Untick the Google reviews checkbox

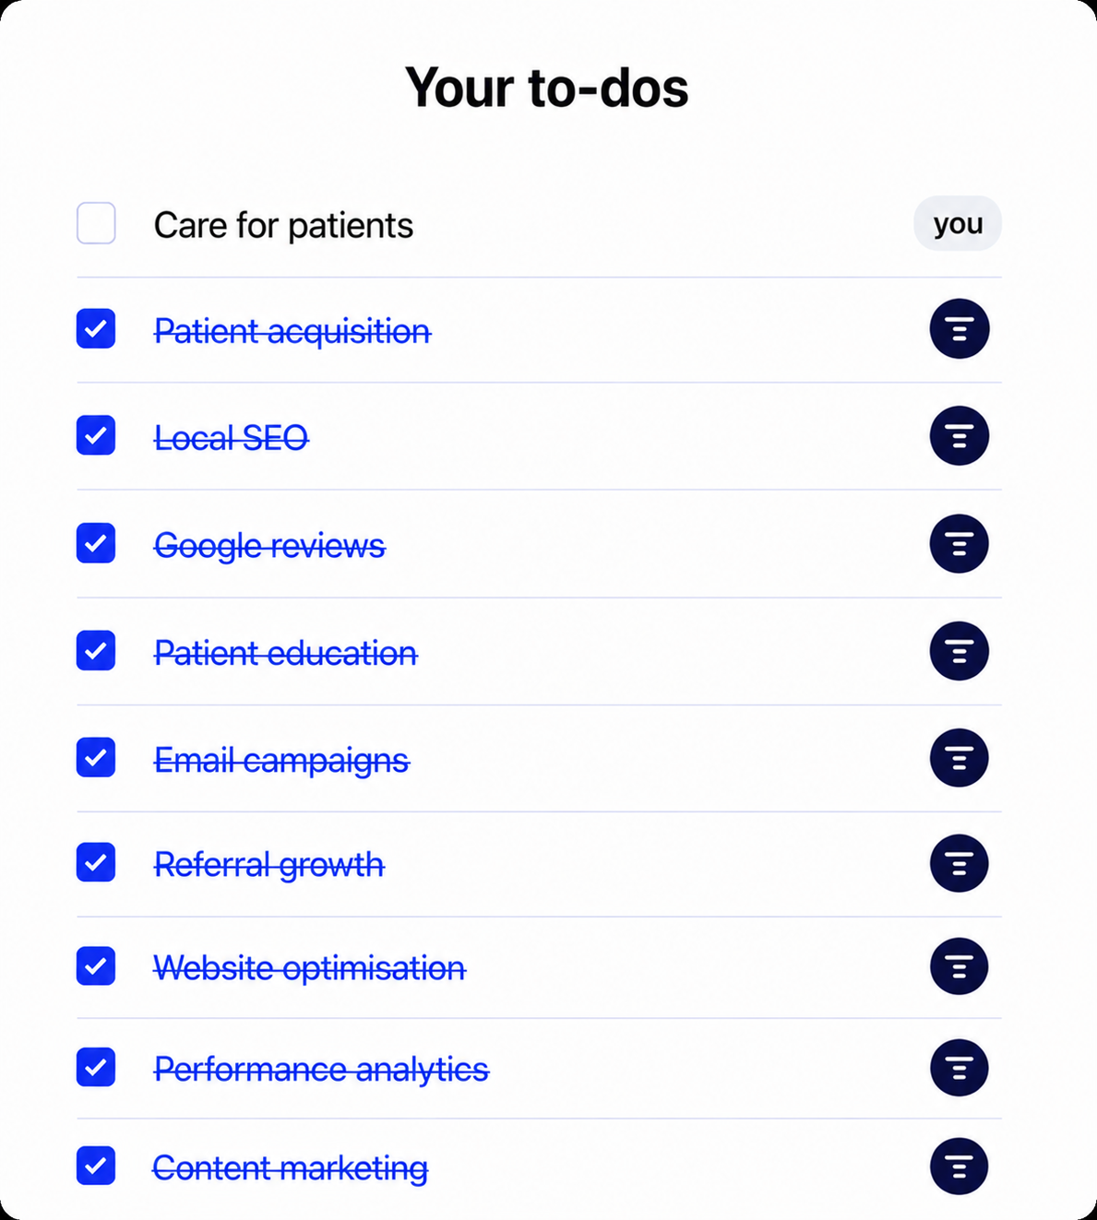[96, 543]
